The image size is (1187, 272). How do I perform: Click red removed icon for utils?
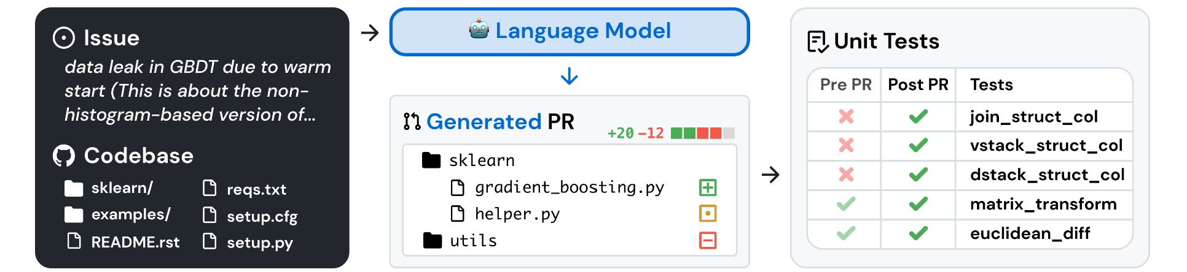[x=708, y=241]
